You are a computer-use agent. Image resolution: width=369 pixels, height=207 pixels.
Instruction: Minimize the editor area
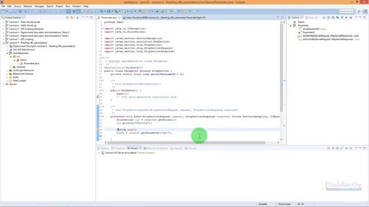pos(278,17)
